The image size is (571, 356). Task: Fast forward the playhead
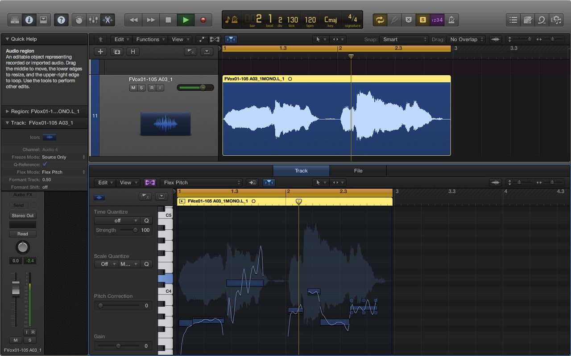tap(151, 20)
